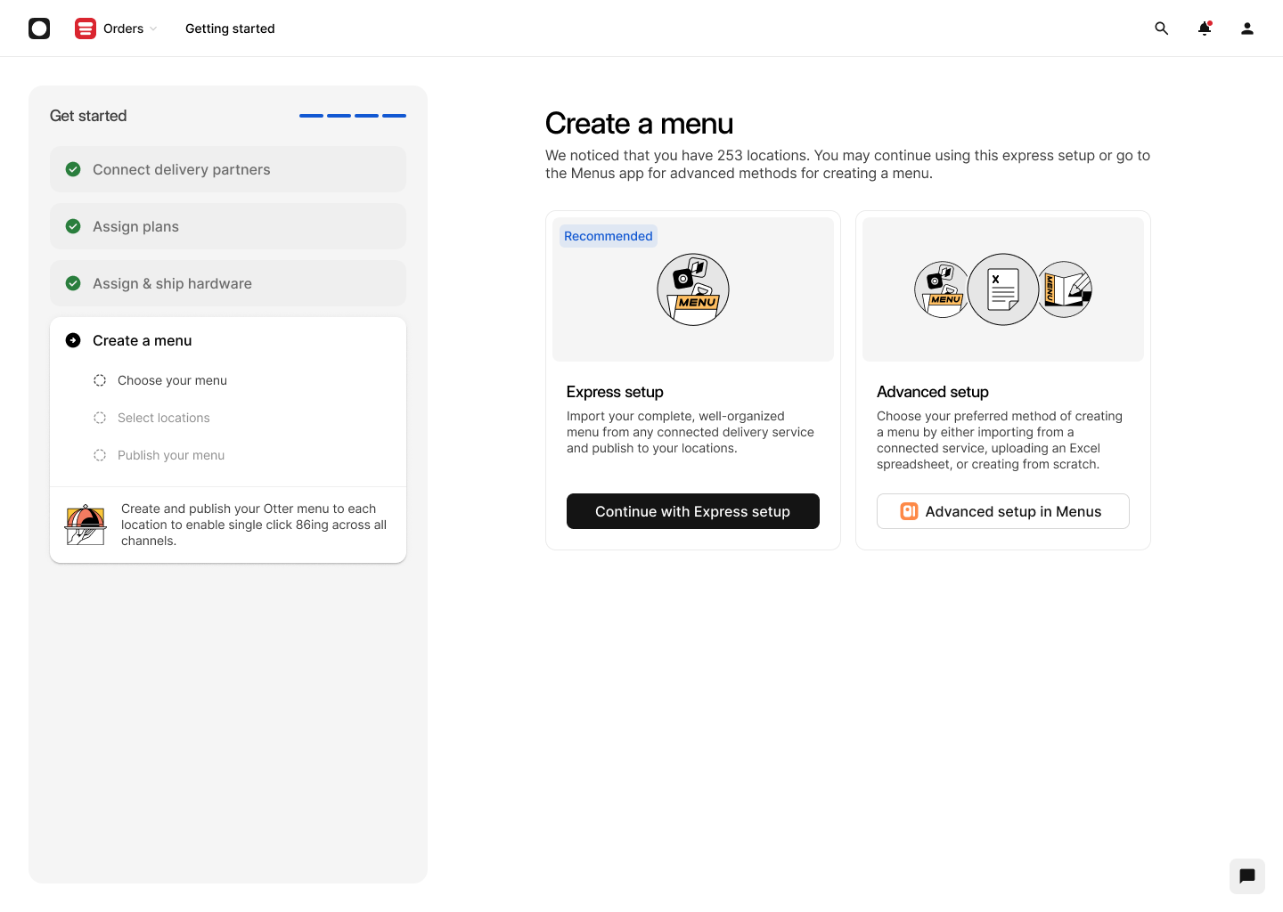Click the Get started sidebar title

88,116
